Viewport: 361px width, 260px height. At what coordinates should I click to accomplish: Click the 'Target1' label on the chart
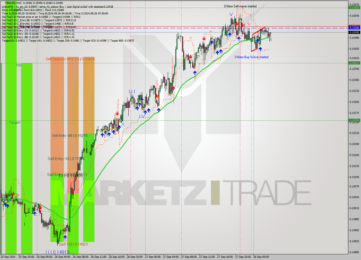click(15, 123)
